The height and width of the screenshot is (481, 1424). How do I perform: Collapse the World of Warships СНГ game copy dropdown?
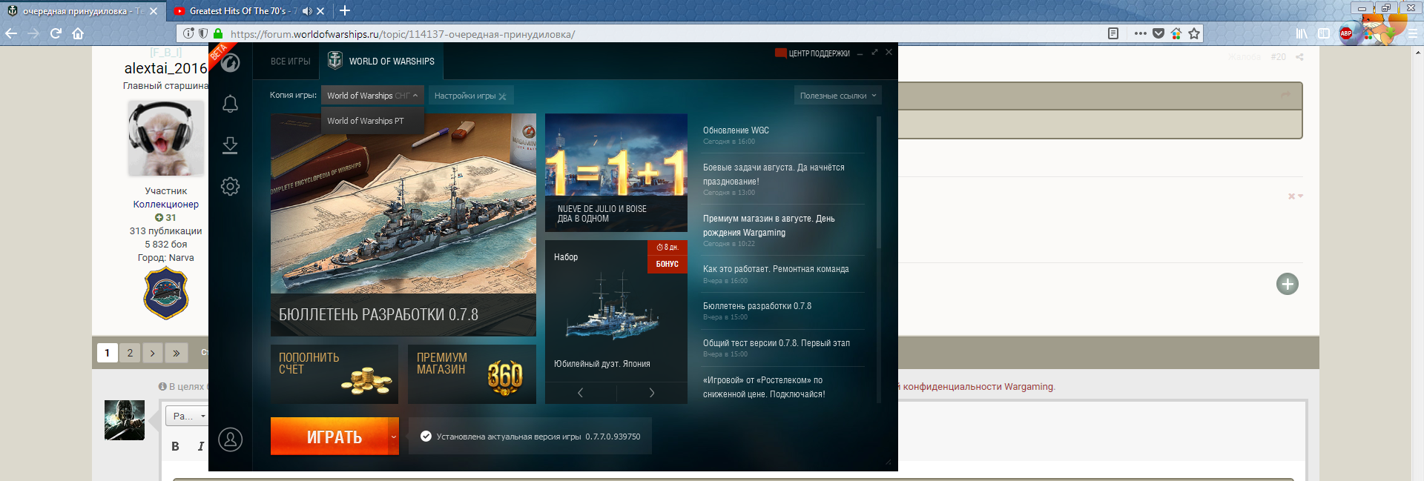point(372,96)
